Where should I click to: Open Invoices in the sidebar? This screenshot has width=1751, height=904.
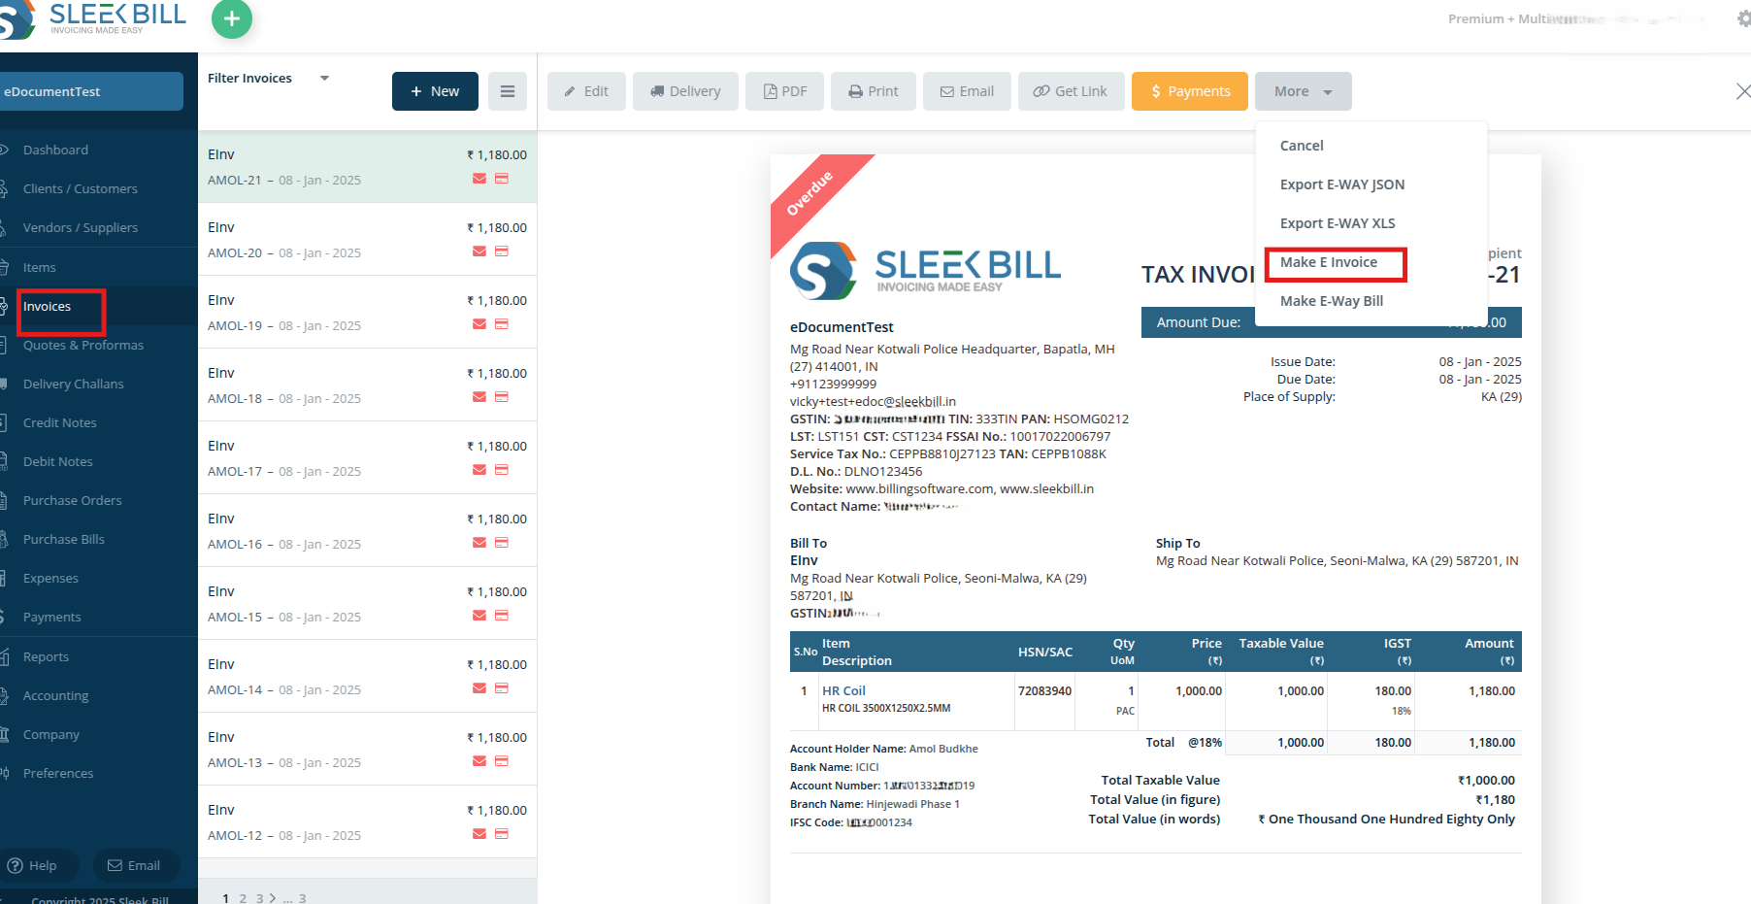(x=48, y=306)
